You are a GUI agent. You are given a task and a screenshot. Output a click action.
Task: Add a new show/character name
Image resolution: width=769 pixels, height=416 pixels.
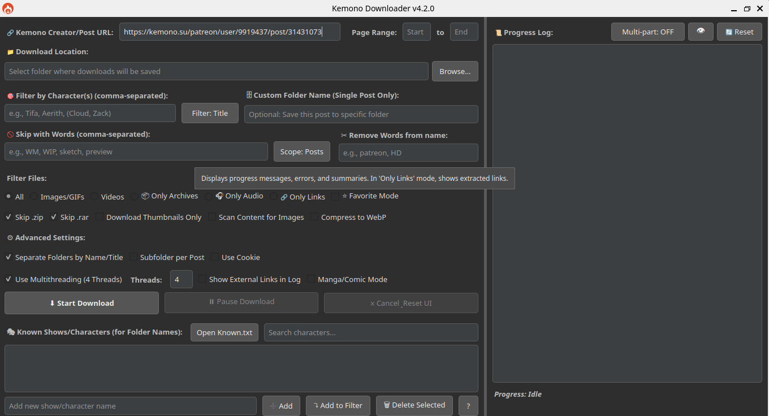point(281,405)
